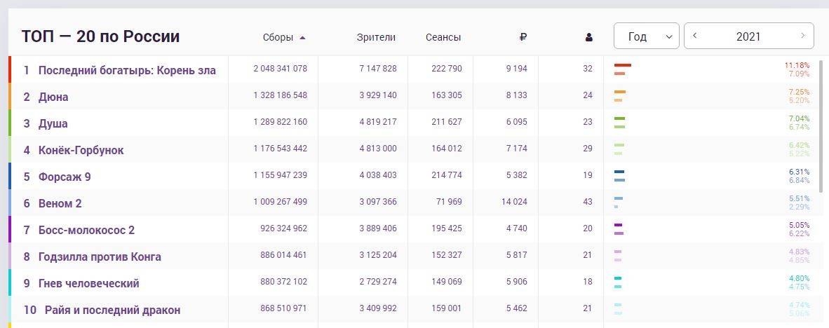Select viewers value 7 147 828
Screen dimensions: 829x328
378,69
